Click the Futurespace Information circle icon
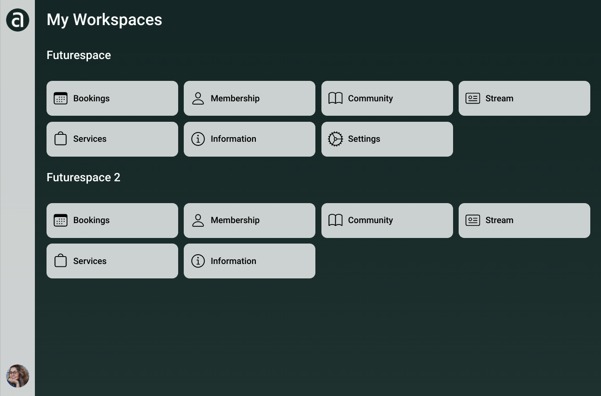601x396 pixels. 198,139
